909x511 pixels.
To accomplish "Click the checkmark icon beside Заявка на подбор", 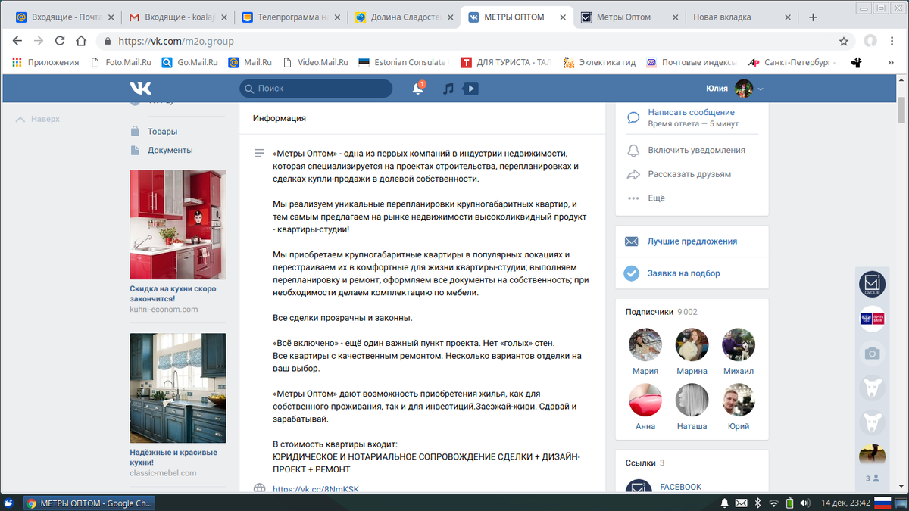I will point(632,273).
